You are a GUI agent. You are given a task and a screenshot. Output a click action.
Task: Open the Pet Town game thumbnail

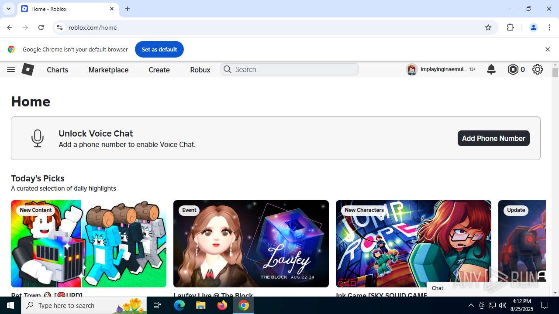[89, 244]
